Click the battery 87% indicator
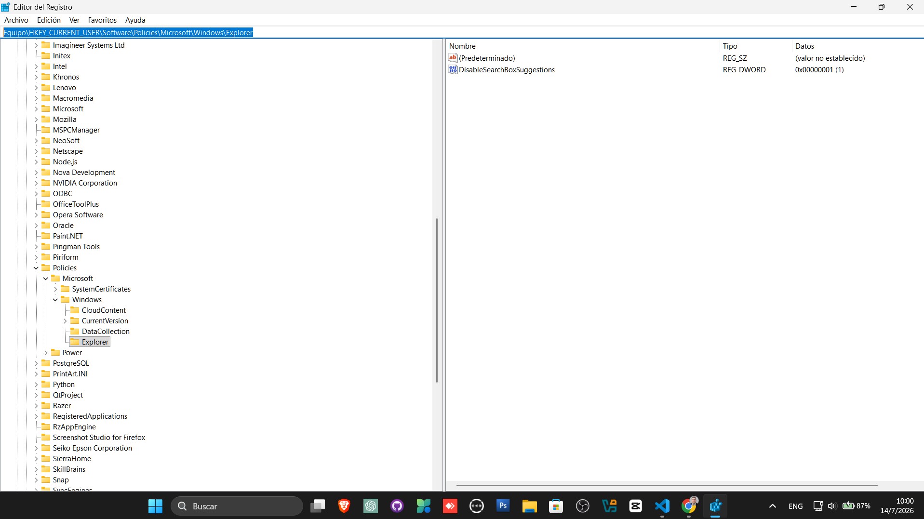The image size is (924, 519). [x=856, y=506]
